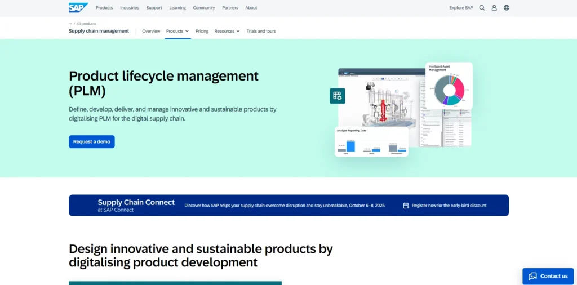Go to All products breadcrumb
Viewport: 577px width, 285px height.
[86, 24]
